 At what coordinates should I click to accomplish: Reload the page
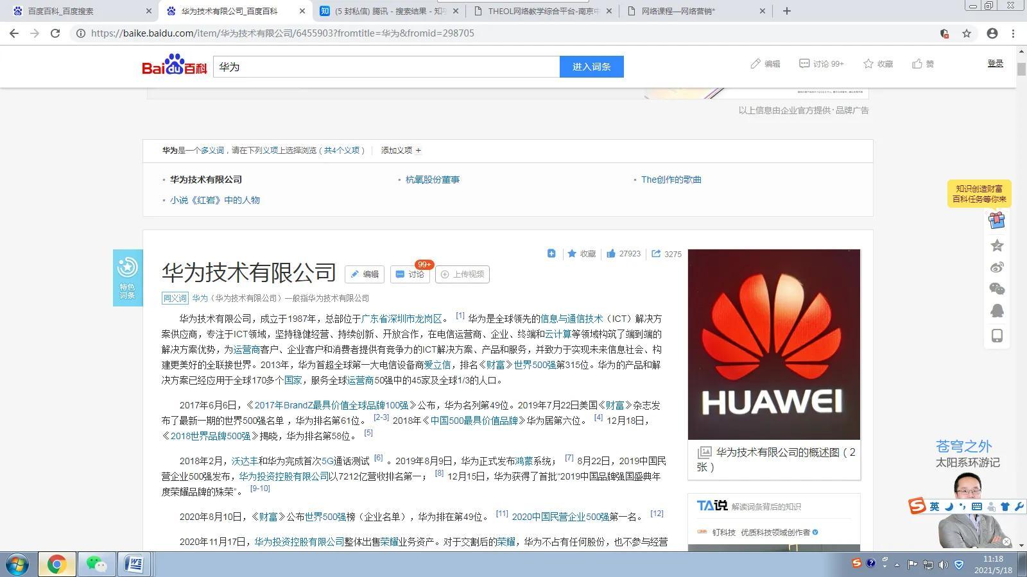tap(55, 33)
